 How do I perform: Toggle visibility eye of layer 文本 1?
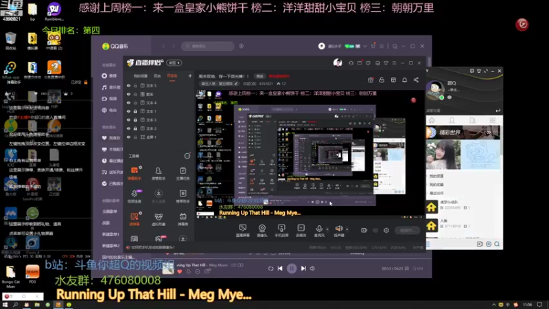(x=128, y=111)
